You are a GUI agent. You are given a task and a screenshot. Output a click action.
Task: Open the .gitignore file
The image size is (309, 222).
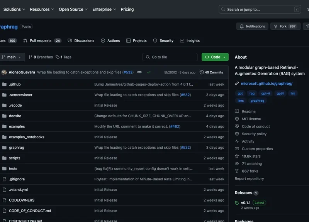pyautogui.click(x=17, y=179)
